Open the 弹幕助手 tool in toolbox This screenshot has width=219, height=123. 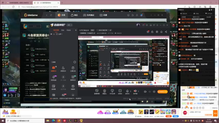[x=53, y=69]
